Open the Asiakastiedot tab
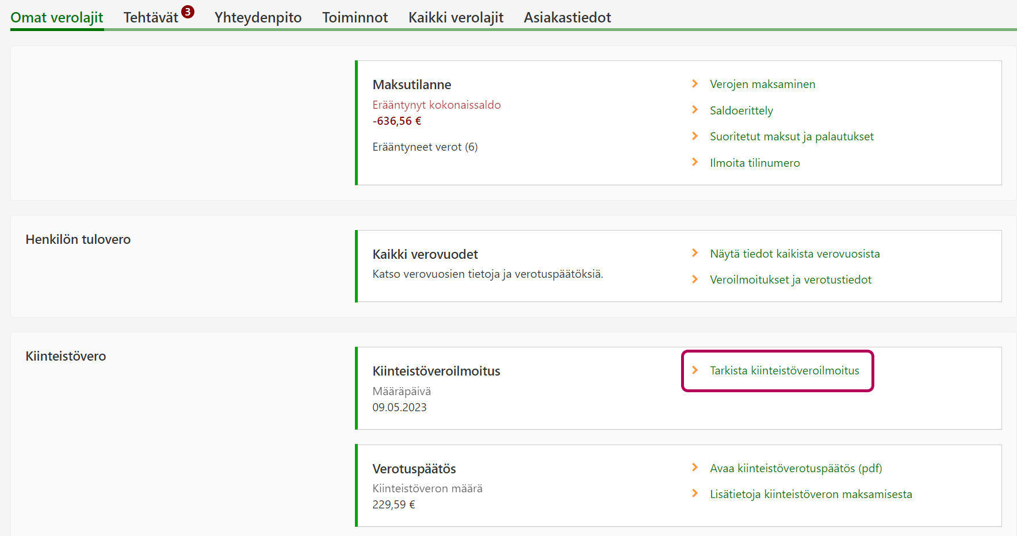 click(567, 18)
